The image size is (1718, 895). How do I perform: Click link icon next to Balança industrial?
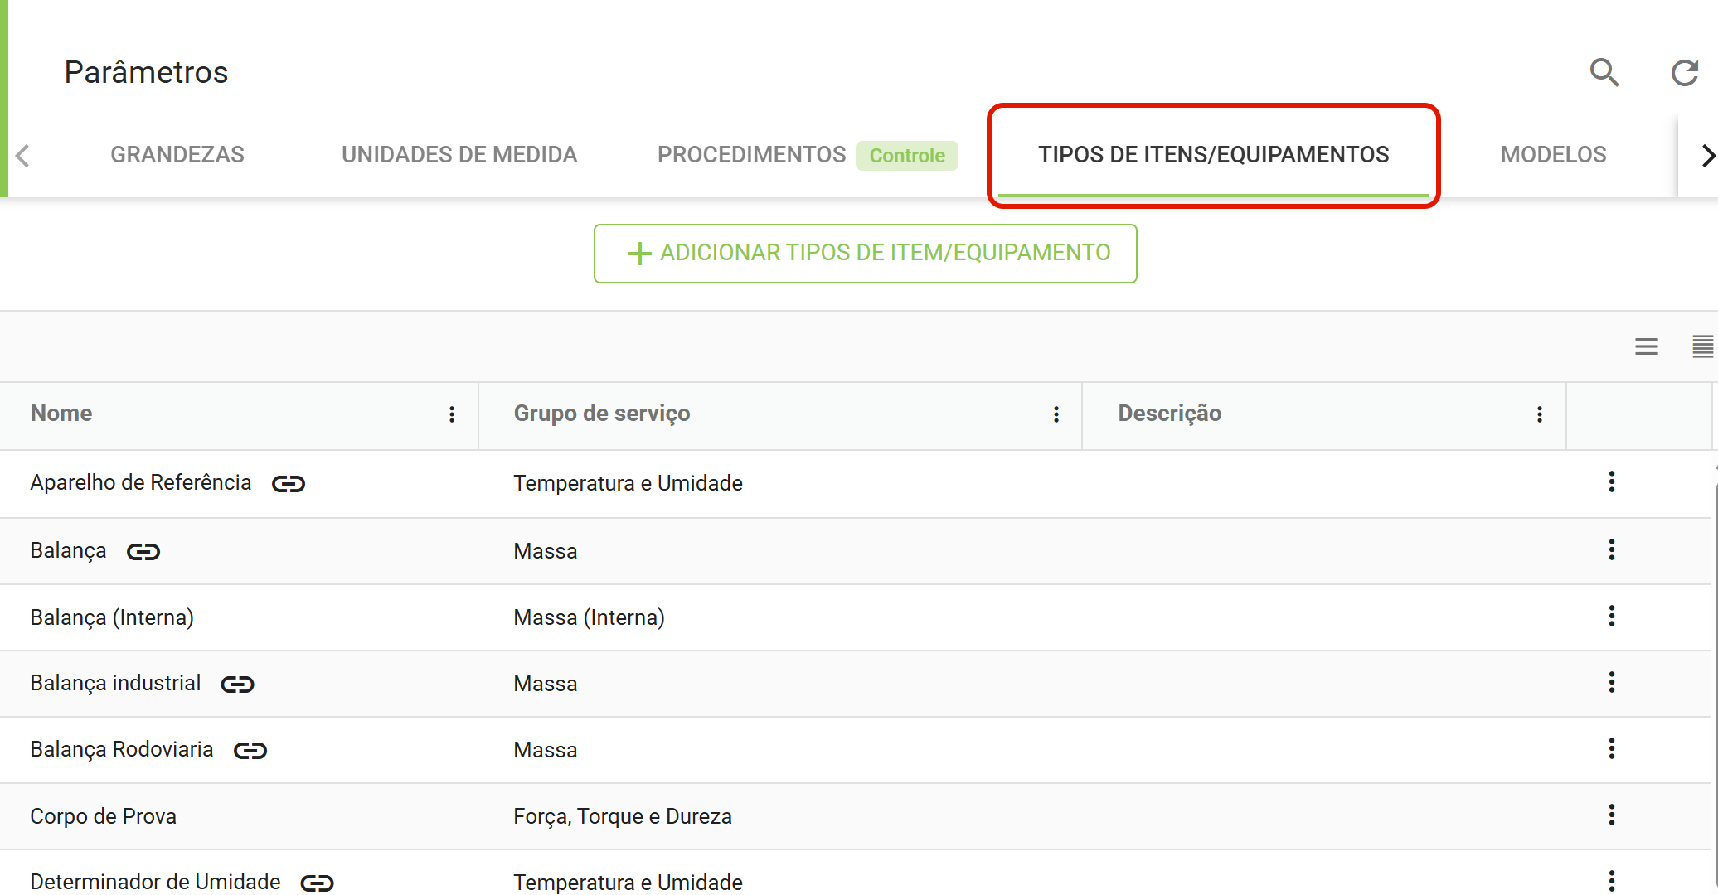pos(238,685)
